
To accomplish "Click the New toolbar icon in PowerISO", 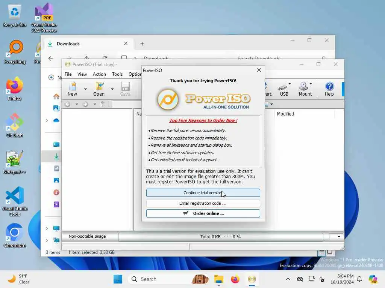I will click(72, 89).
